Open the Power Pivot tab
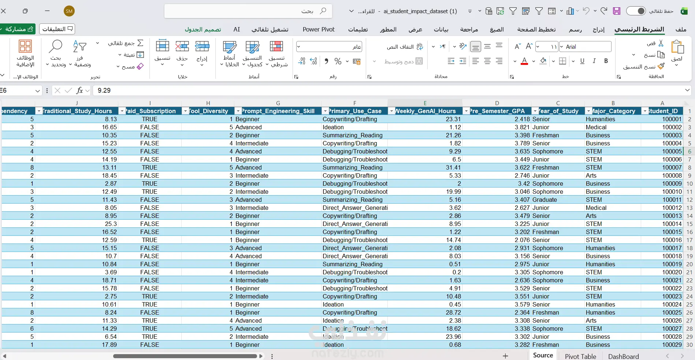Screen dimensions: 695x360 (319, 29)
